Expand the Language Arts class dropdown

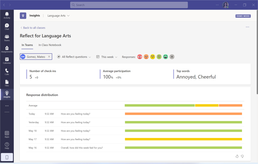click(x=59, y=16)
